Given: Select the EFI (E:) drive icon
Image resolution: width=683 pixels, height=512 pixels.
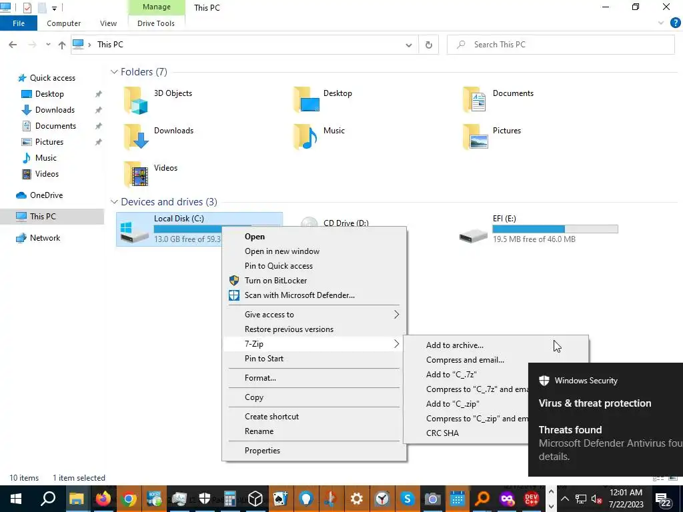Looking at the screenshot, I should [474, 235].
